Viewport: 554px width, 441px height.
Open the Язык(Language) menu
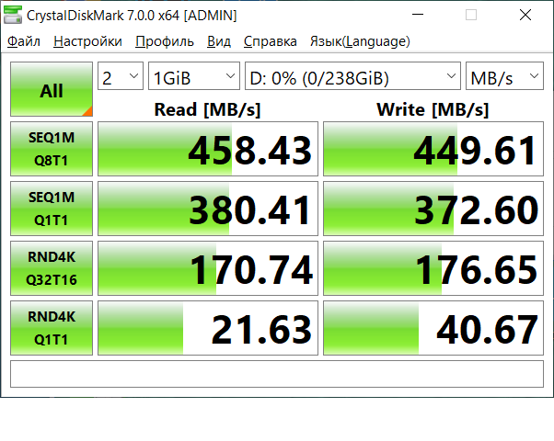coord(360,41)
